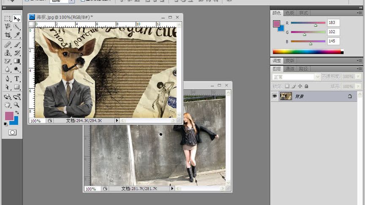Activate the Hand tool
Image resolution: width=365 pixels, height=205 pixels.
point(8,104)
